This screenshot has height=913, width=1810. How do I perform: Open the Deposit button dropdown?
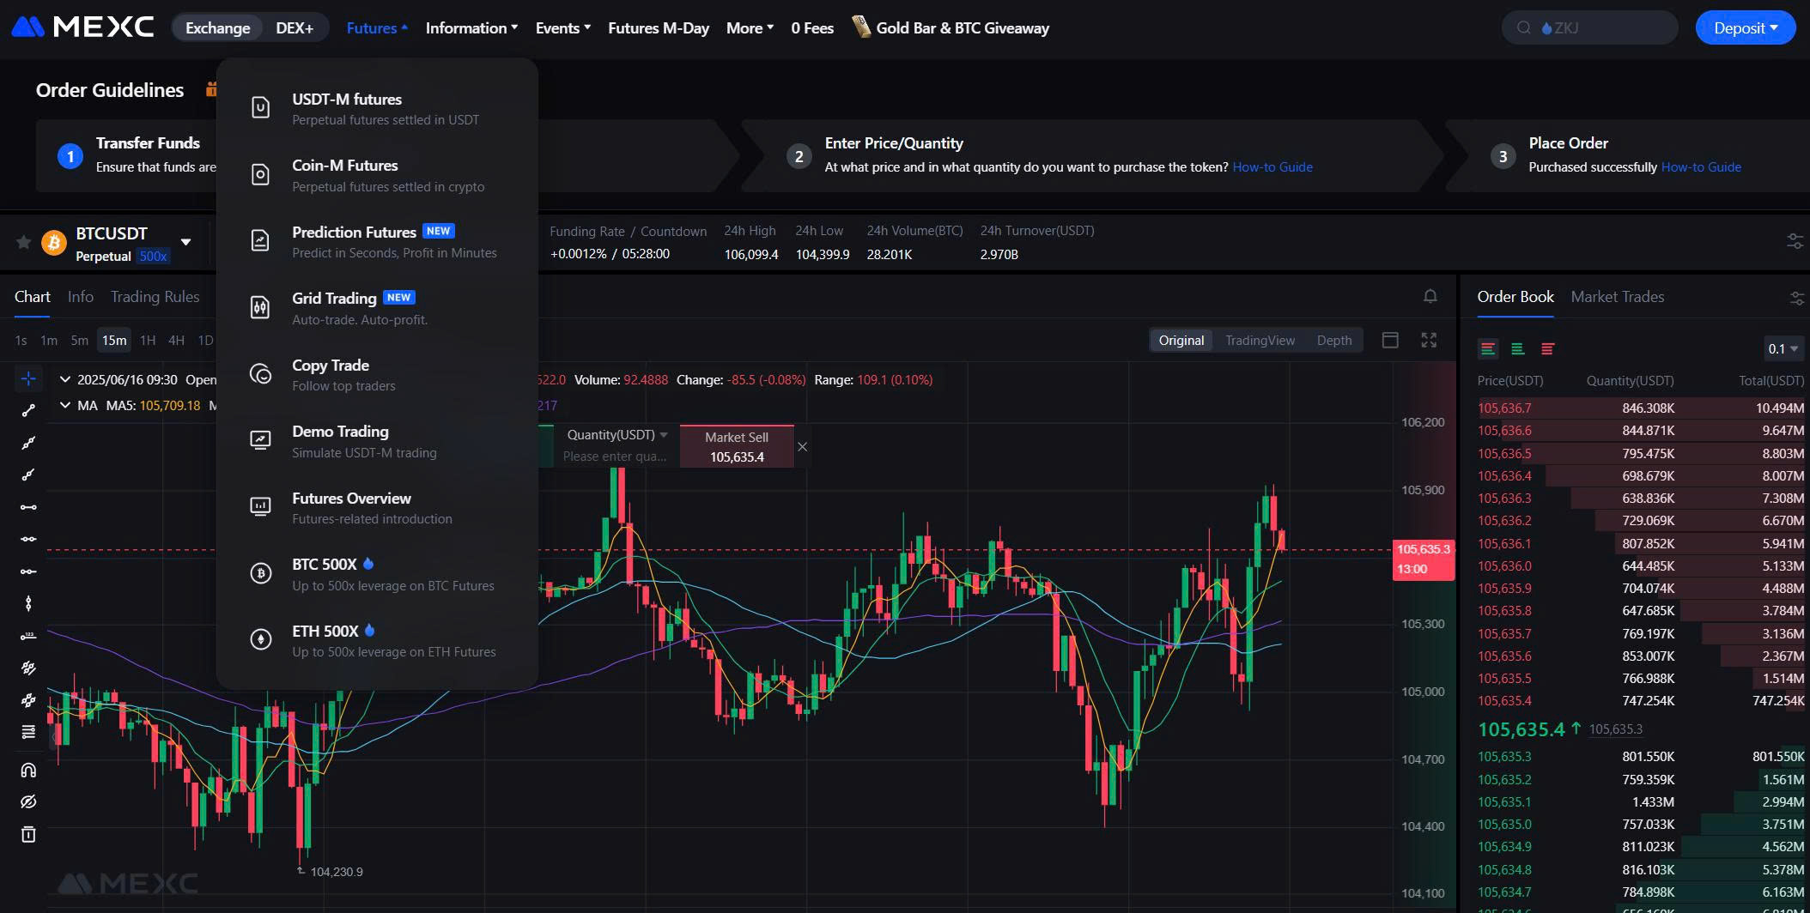click(1745, 27)
